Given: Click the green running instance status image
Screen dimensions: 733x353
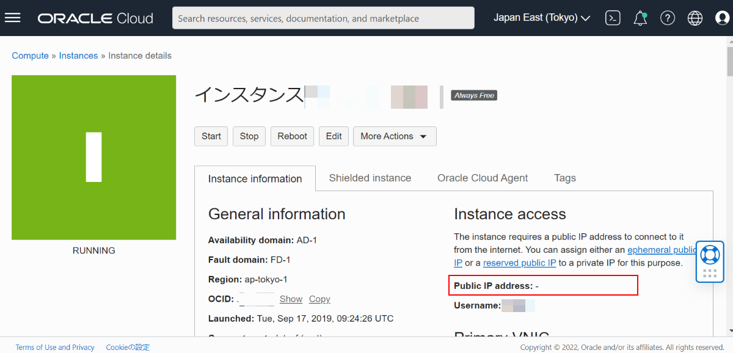Looking at the screenshot, I should (94, 158).
